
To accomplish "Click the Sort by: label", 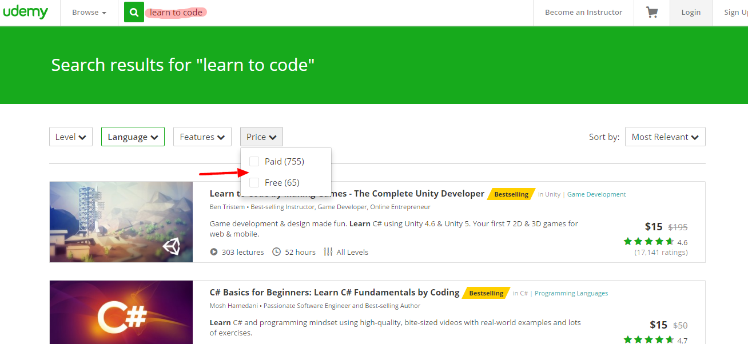I will click(604, 137).
